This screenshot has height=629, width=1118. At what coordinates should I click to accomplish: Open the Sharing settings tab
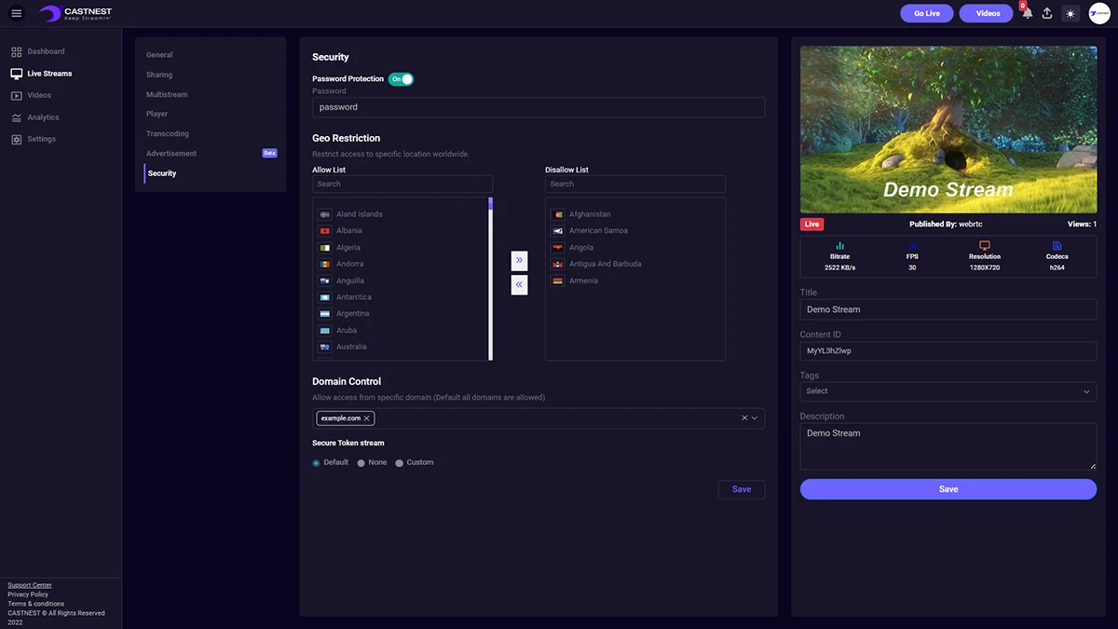tap(159, 75)
